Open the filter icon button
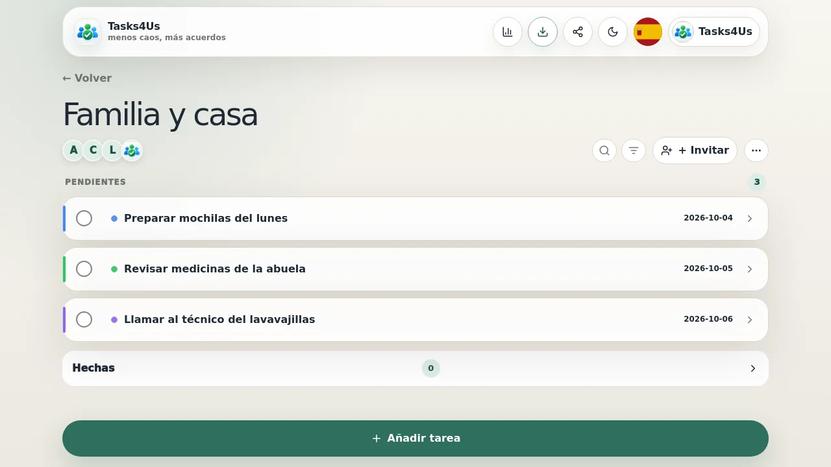The width and height of the screenshot is (831, 467). pyautogui.click(x=634, y=150)
